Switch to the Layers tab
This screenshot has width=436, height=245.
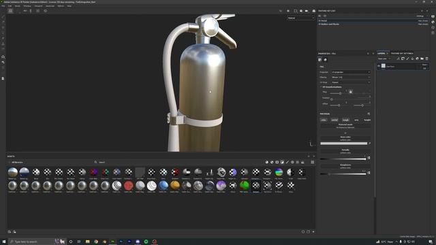[x=381, y=53]
